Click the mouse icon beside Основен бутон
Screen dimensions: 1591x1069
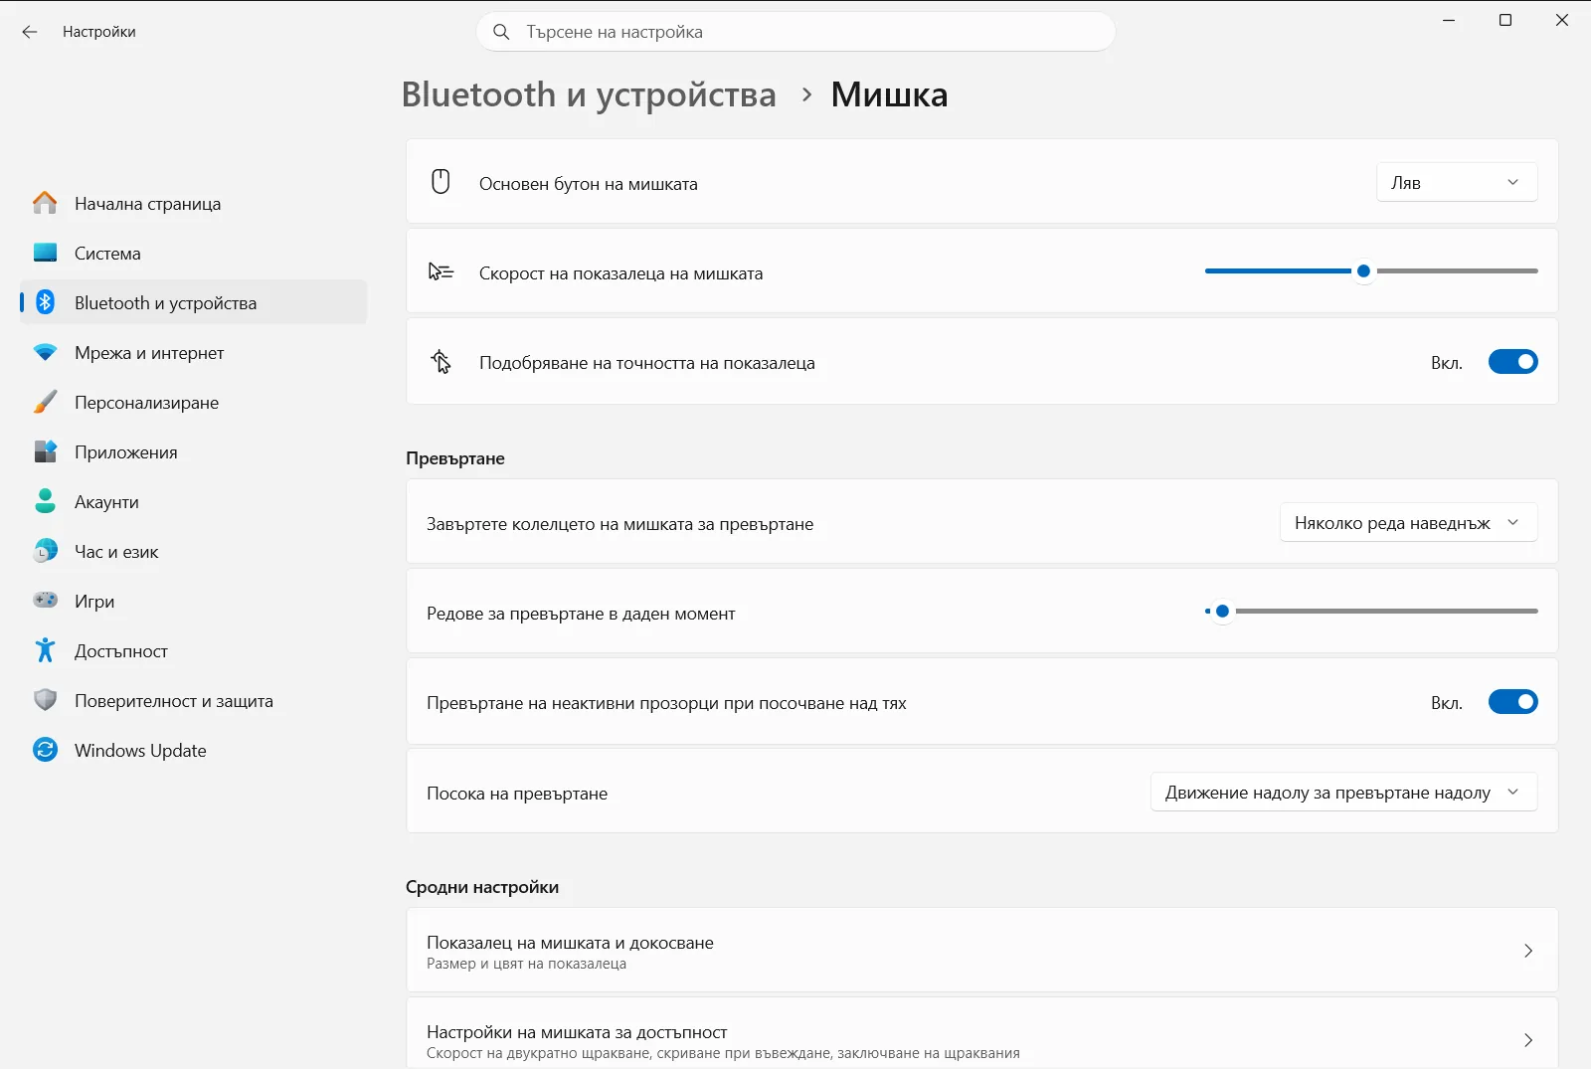(x=441, y=181)
